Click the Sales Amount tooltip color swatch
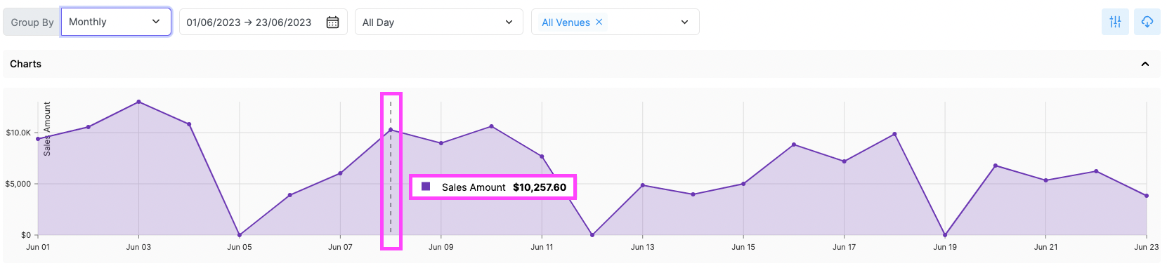The height and width of the screenshot is (268, 1167). coord(426,187)
